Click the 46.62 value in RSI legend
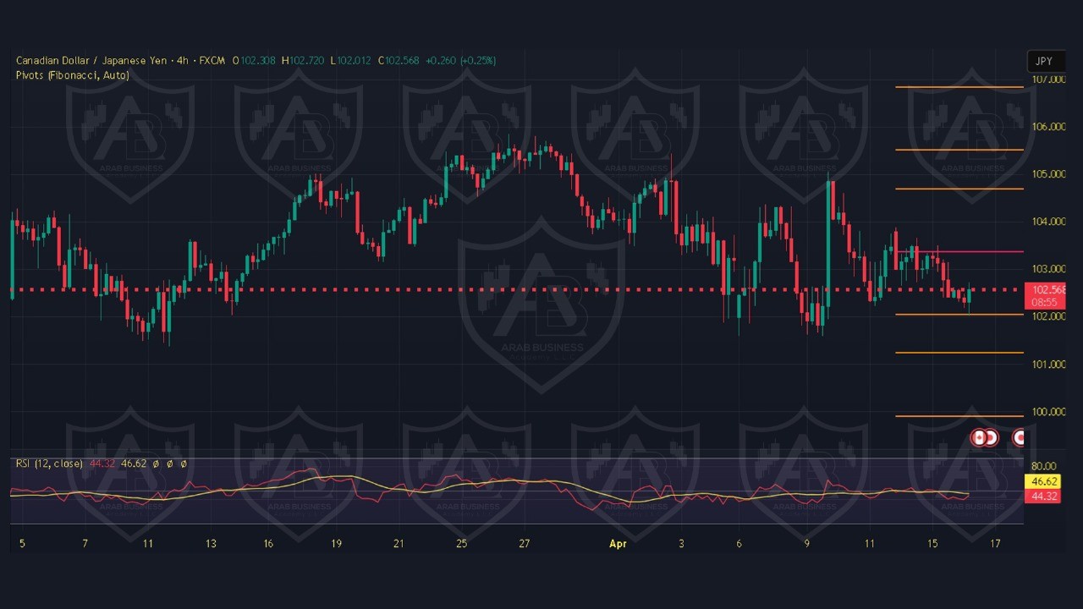1083x609 pixels. coord(134,464)
